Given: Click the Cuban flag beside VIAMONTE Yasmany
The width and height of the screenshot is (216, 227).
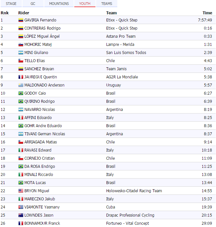Looking at the screenshot, I should click(x=21, y=207).
